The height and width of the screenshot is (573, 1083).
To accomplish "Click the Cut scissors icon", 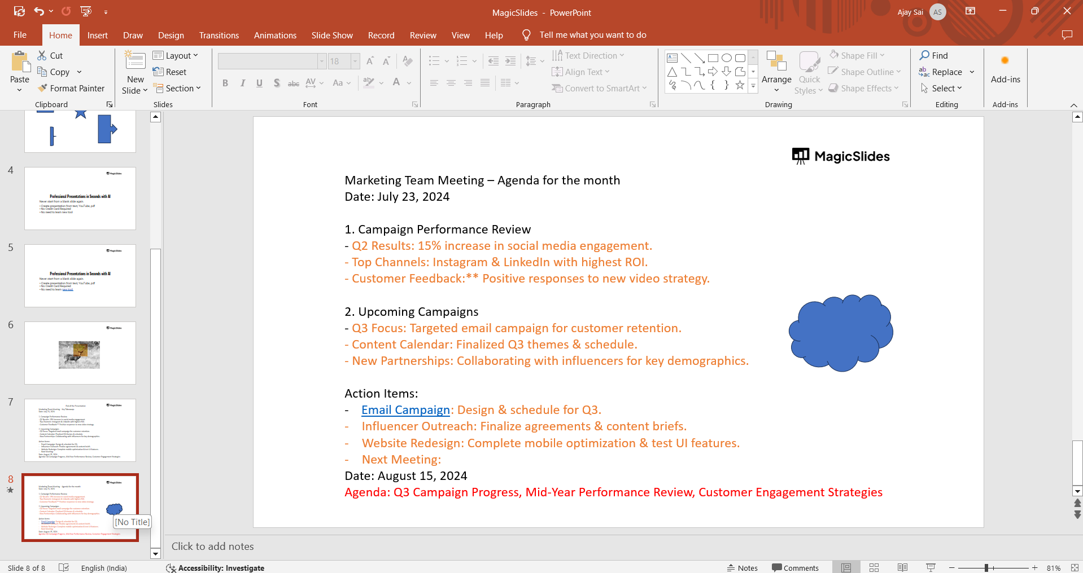I will tap(42, 56).
